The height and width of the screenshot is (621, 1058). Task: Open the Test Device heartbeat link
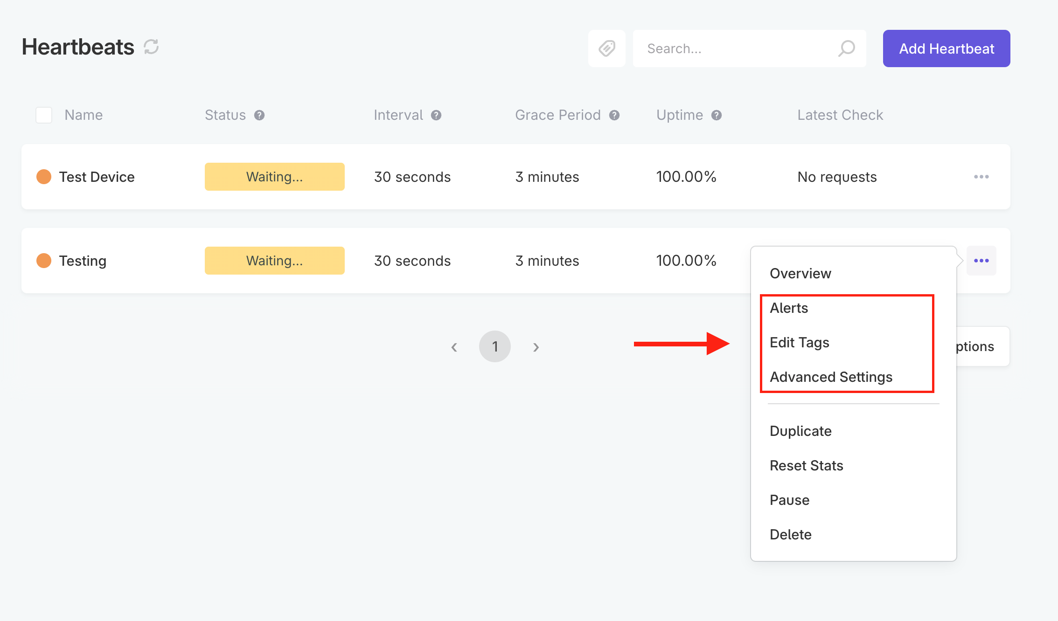pos(97,177)
